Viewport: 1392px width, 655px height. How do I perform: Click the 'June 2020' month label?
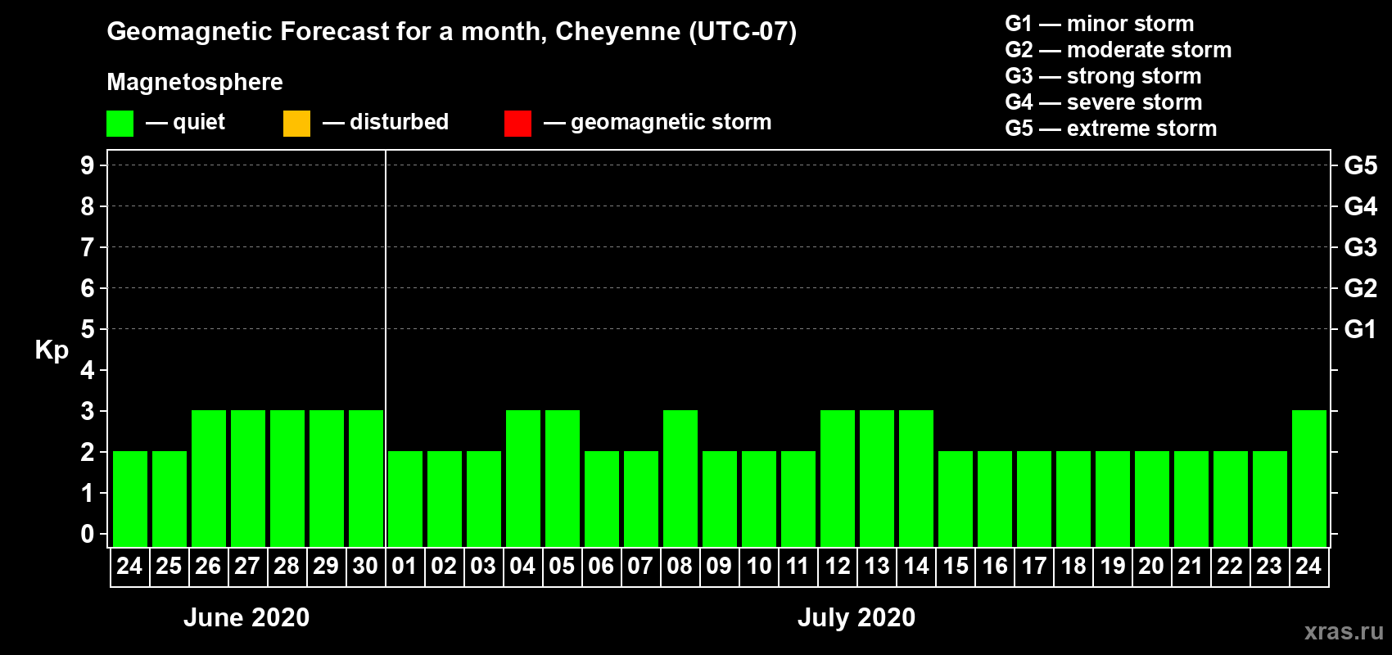pyautogui.click(x=246, y=617)
